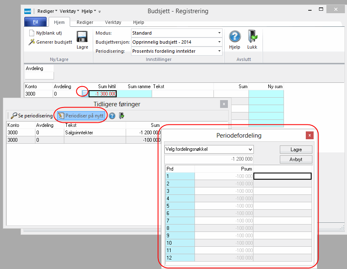Click the uni application logo icon
The image size is (347, 269).
click(27, 11)
